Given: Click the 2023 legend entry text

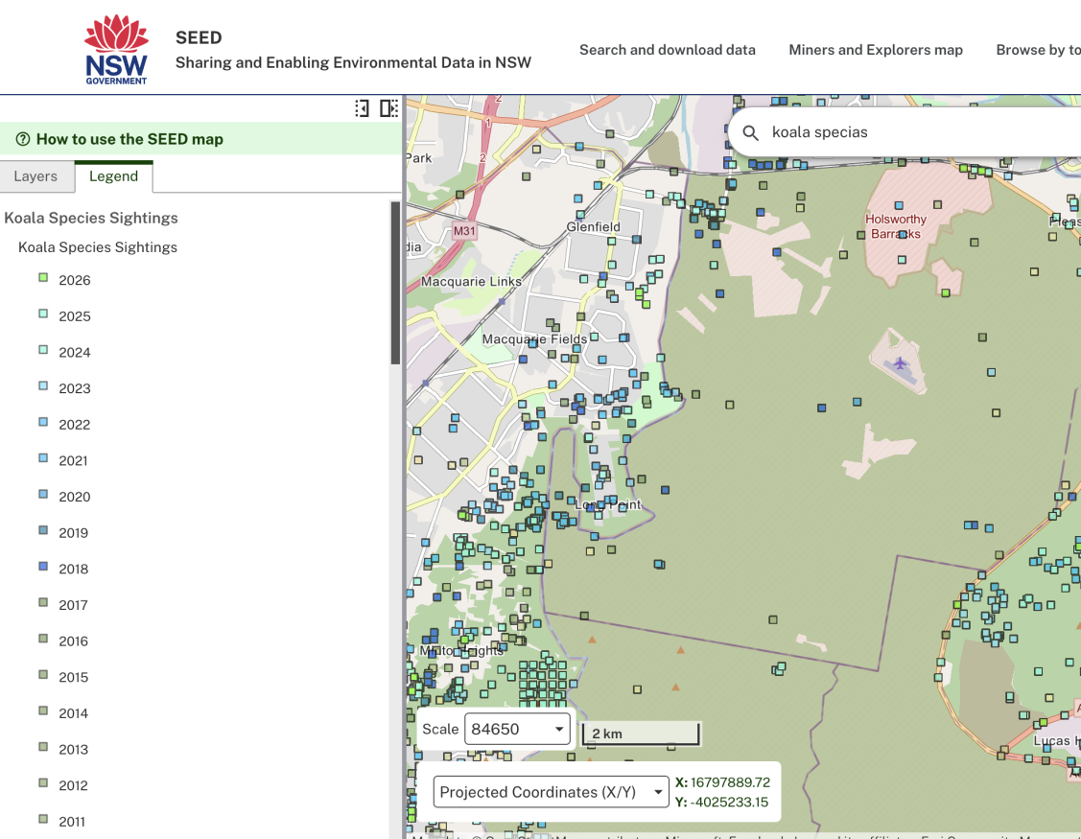Looking at the screenshot, I should (75, 389).
